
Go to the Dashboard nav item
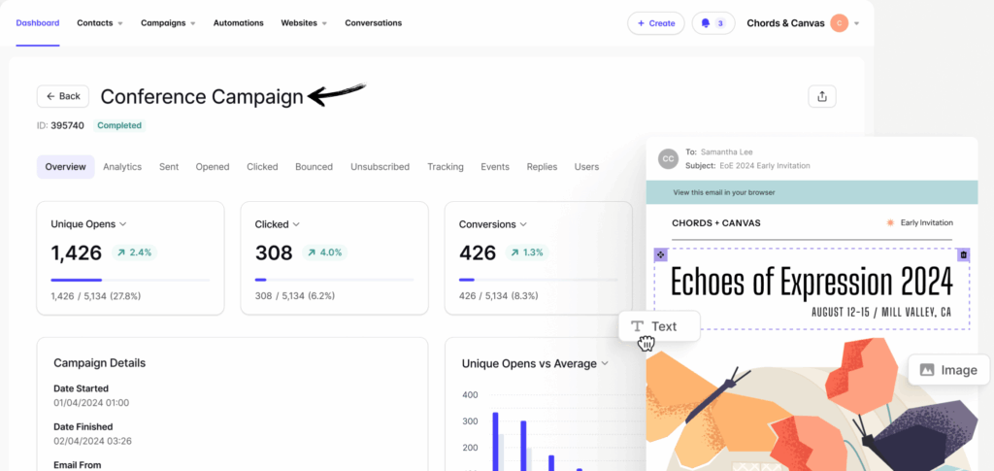(38, 22)
